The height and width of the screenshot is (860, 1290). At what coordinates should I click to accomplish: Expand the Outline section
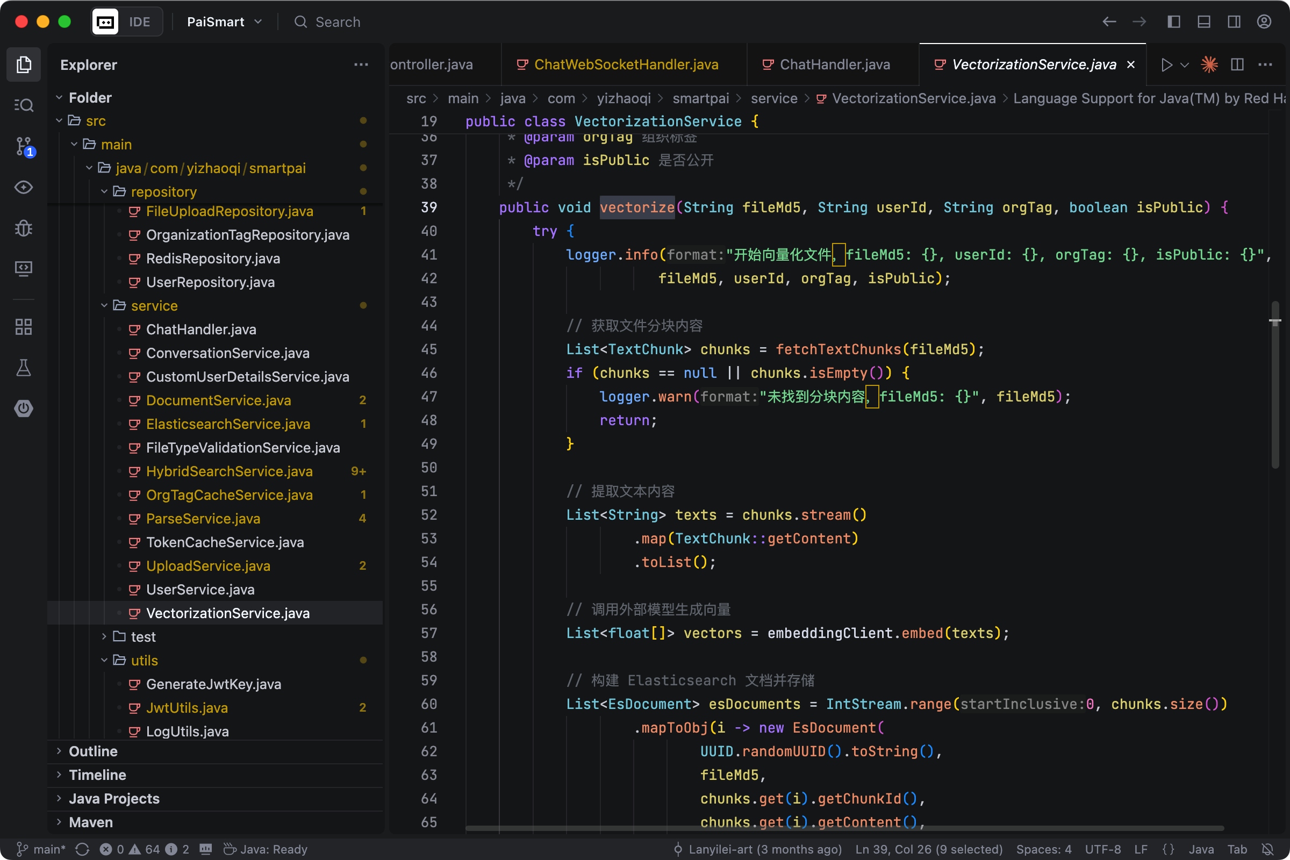tap(92, 751)
